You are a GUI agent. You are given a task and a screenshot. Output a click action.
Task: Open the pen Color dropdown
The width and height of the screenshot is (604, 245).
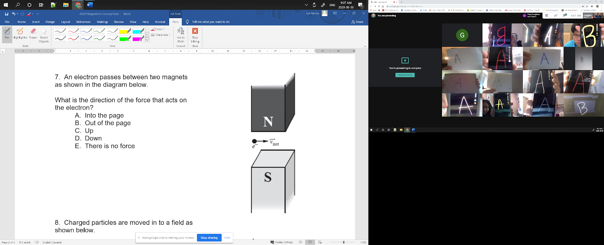pos(158,29)
